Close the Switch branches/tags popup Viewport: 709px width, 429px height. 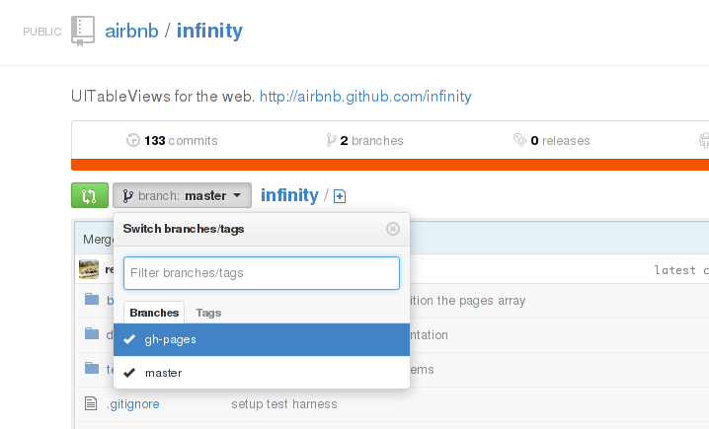pos(393,229)
